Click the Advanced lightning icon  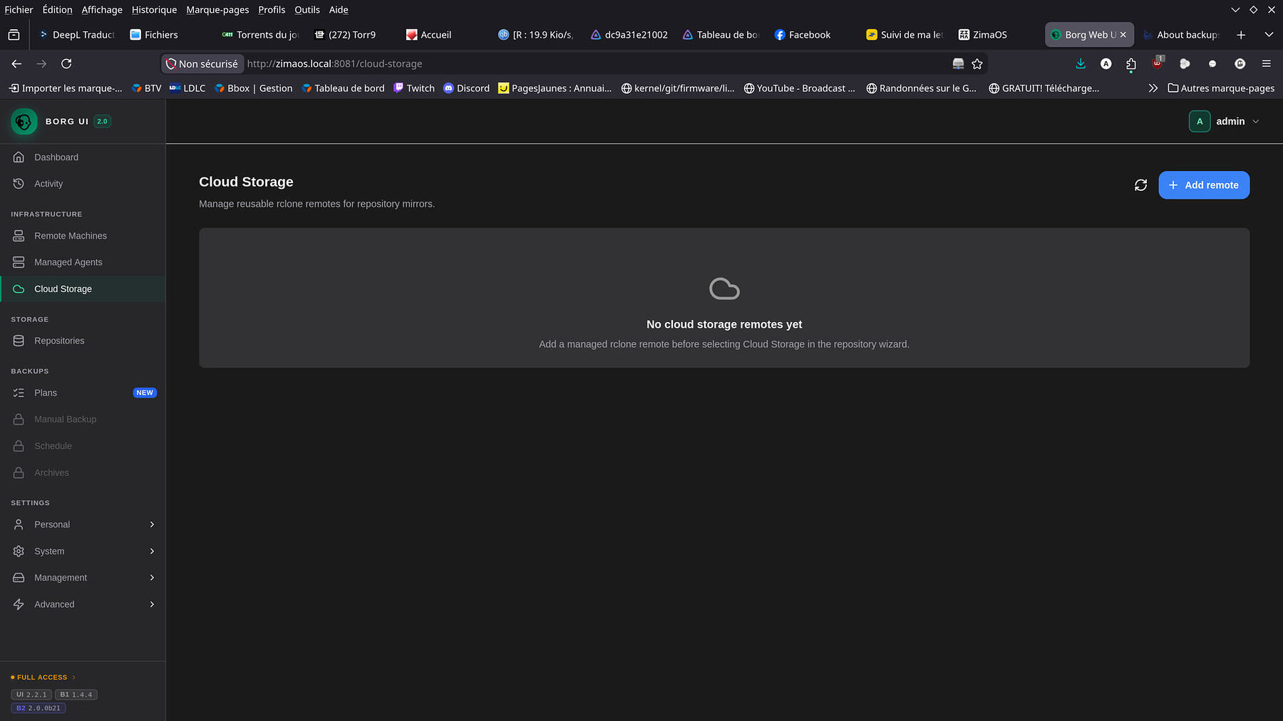(19, 604)
